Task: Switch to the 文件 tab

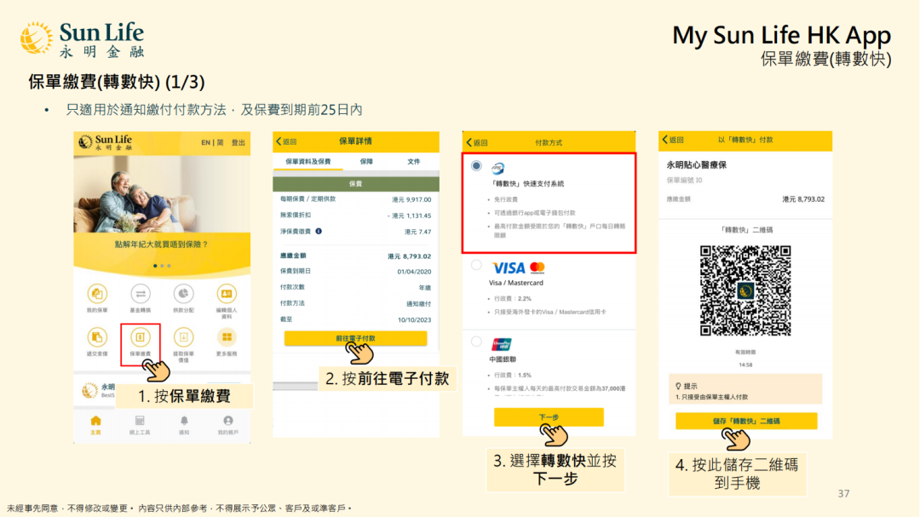Action: (414, 161)
